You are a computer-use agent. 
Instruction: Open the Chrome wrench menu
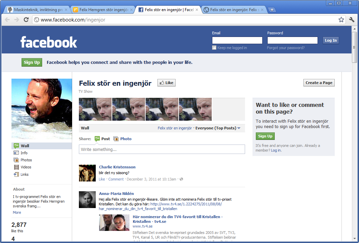pos(352,19)
